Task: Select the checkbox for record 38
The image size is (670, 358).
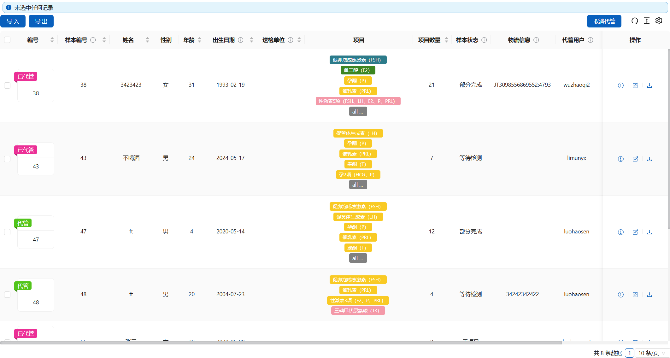Action: click(7, 85)
